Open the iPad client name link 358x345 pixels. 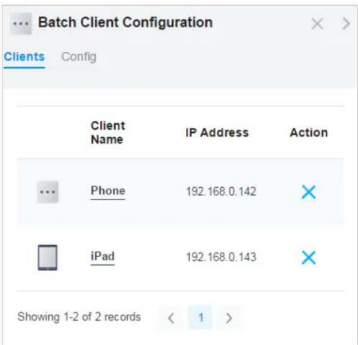click(103, 256)
